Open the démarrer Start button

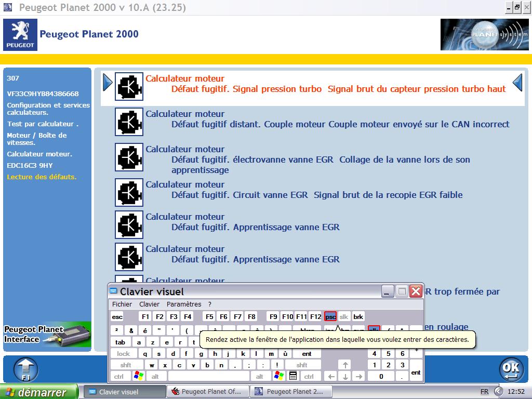point(39,392)
